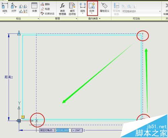Open the 参数管理器 parameters manager
The image size is (168, 138).
62,9
